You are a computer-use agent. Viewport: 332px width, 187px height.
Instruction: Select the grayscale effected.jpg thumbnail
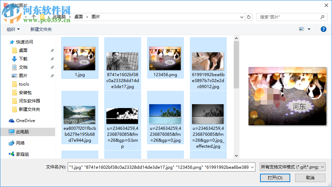pyautogui.click(x=208, y=114)
